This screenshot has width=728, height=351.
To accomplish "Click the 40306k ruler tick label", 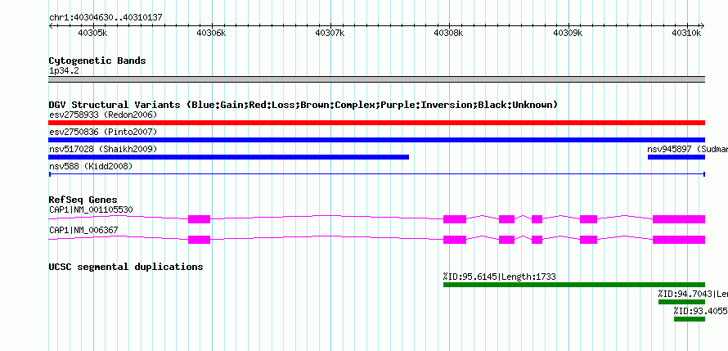I will pos(211,33).
